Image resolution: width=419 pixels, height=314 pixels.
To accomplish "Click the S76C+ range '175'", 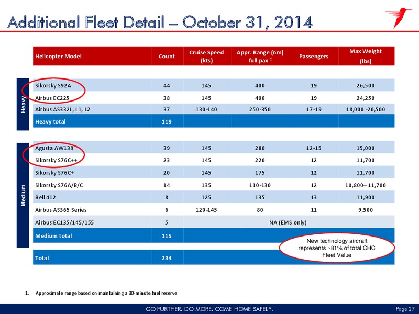I will 260,173.
